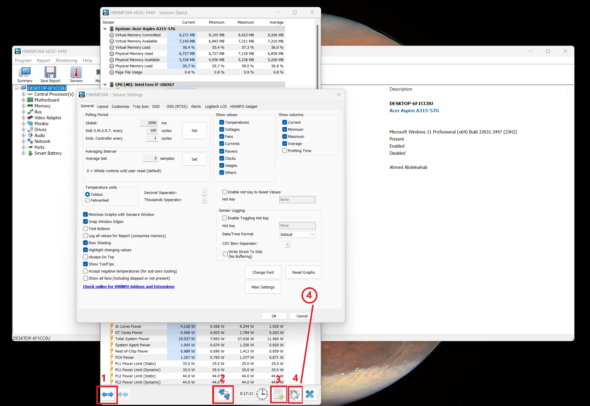Open Summary from the HWiNFO64 toolbar
590x406 pixels.
[x=25, y=75]
